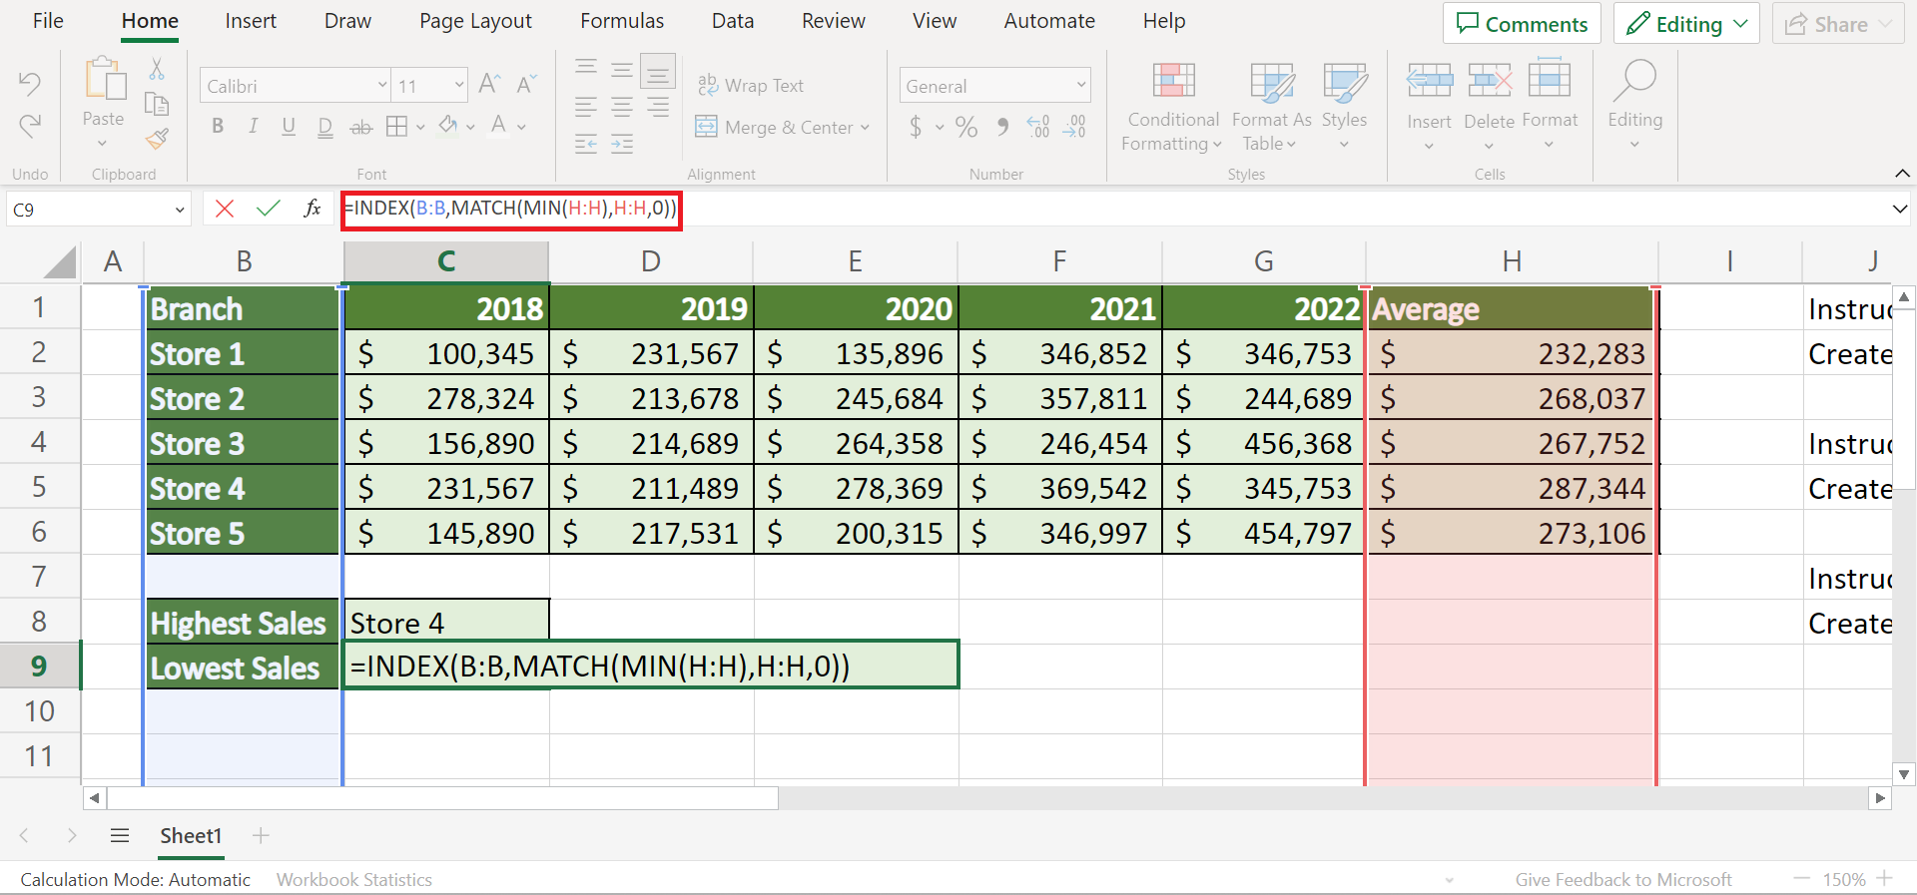
Task: Click the Redo arrow icon
Action: (x=30, y=126)
